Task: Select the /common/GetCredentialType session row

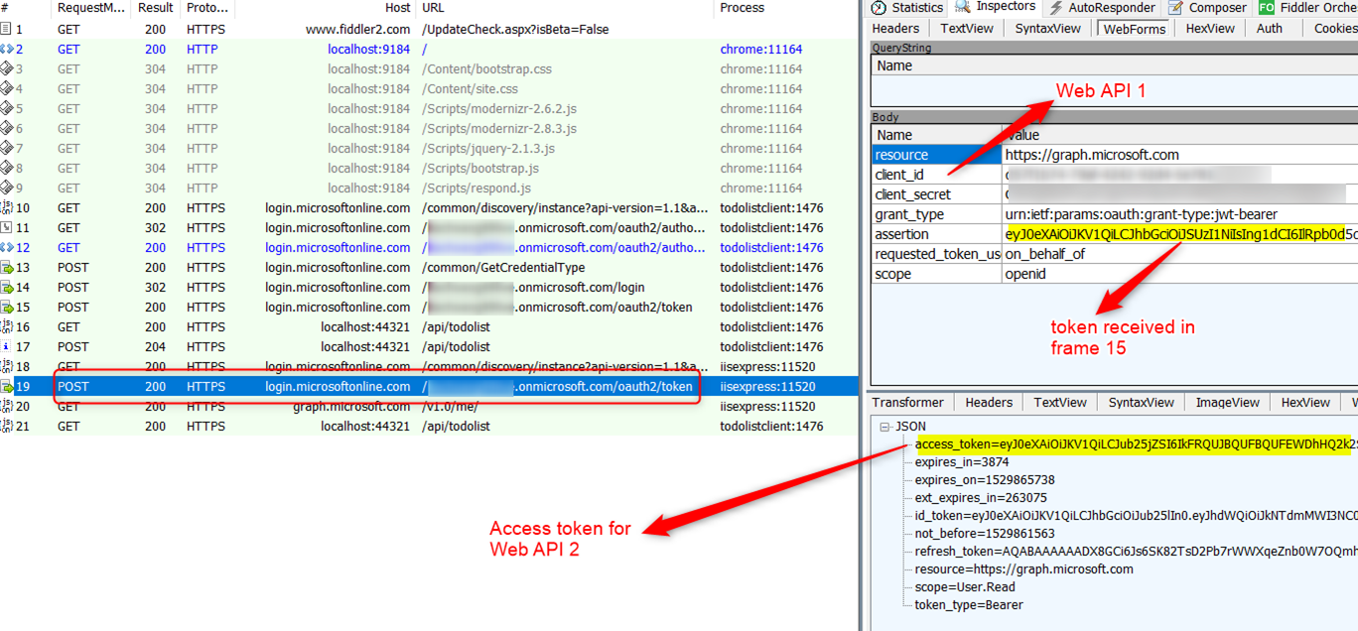Action: [428, 268]
